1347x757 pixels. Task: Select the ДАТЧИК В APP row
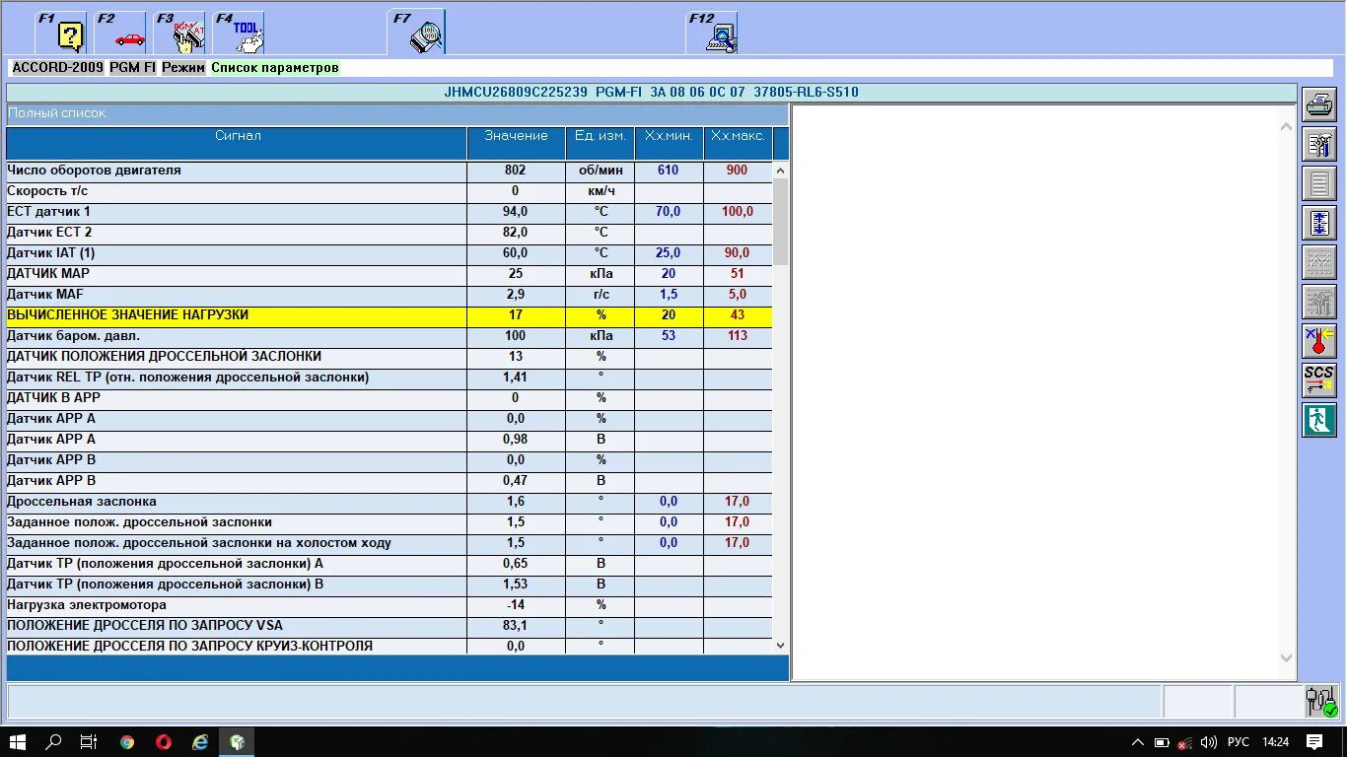(x=390, y=398)
